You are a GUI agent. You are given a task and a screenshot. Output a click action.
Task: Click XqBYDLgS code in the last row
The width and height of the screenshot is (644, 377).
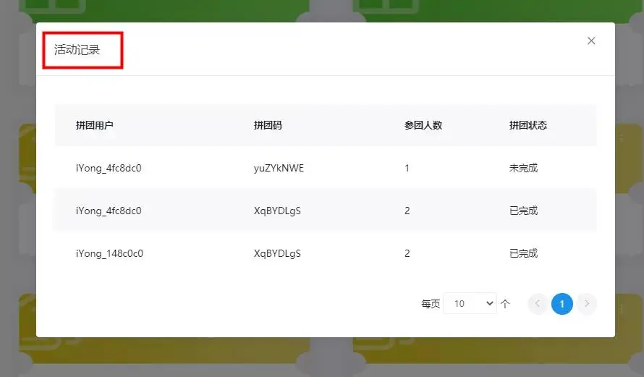coord(277,254)
